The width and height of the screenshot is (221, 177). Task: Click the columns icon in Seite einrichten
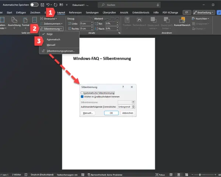(x=35, y=20)
